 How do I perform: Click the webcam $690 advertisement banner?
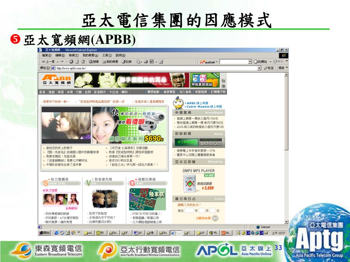click(x=130, y=125)
